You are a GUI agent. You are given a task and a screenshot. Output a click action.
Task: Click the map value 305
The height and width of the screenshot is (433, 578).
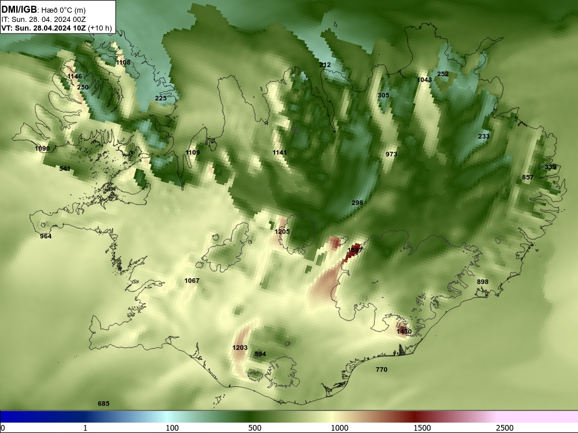point(383,95)
